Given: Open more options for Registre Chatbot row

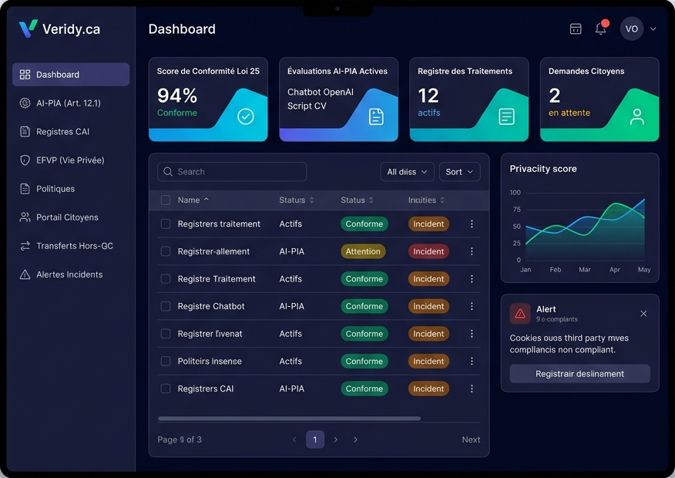Looking at the screenshot, I should [472, 306].
